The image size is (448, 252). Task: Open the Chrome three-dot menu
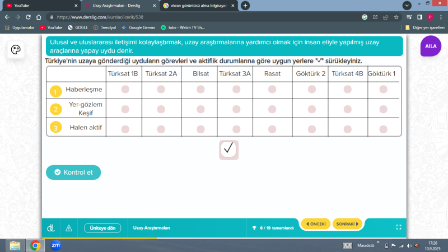441,17
